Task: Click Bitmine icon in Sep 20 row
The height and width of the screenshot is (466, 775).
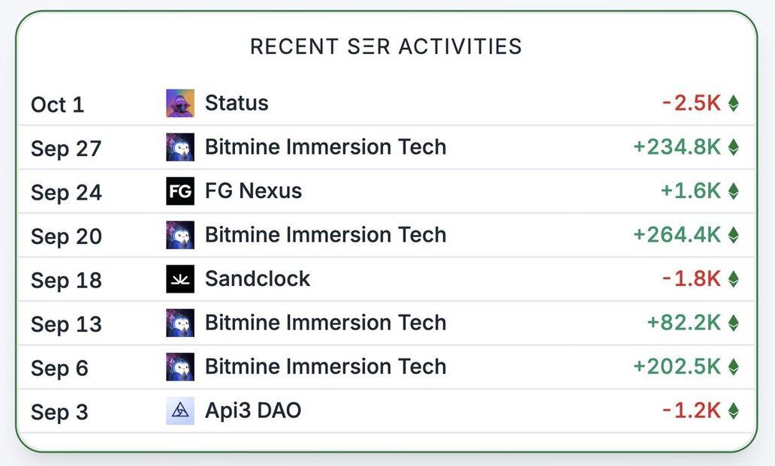Action: coord(179,235)
